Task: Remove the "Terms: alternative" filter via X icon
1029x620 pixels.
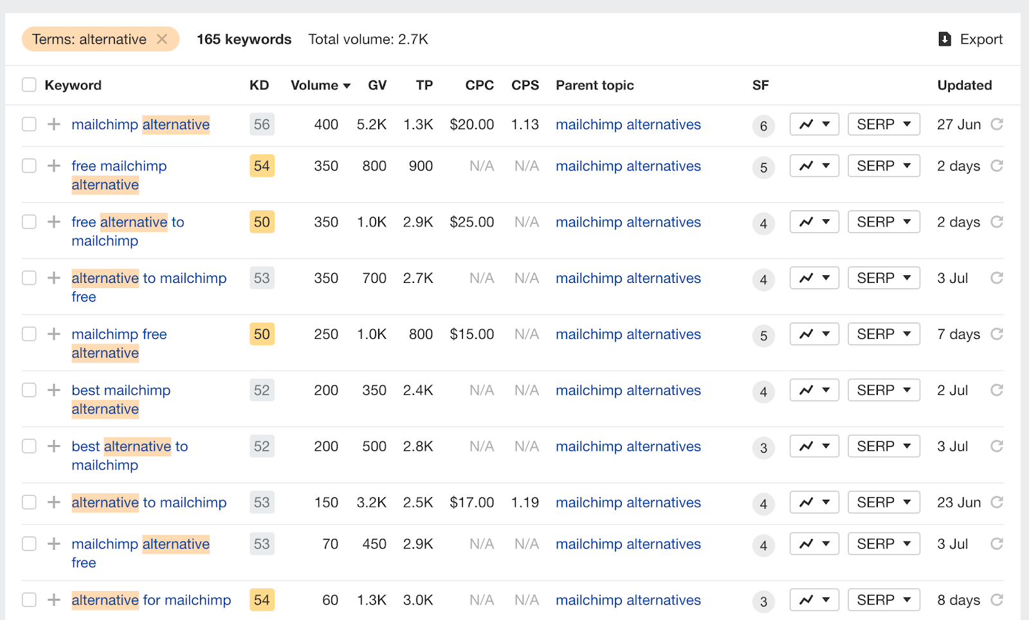Action: pyautogui.click(x=163, y=39)
